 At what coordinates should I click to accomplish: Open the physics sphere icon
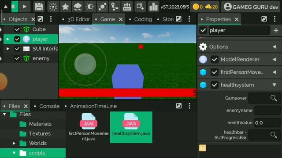pyautogui.click(x=102, y=7)
